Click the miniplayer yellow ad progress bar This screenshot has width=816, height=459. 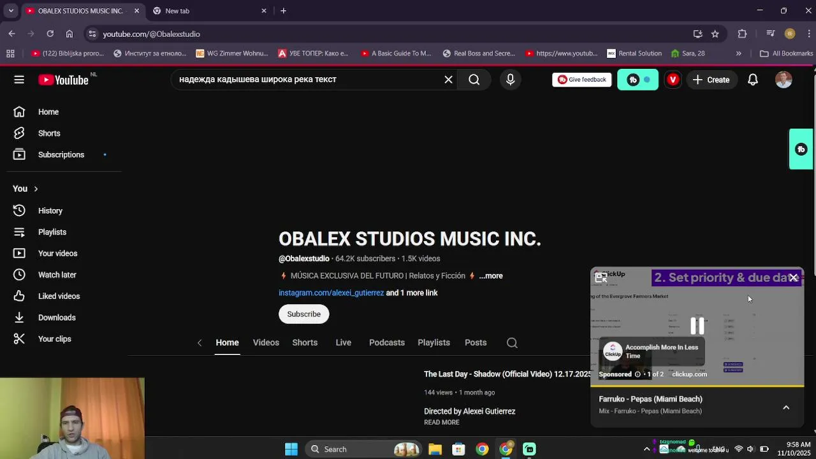pos(697,386)
